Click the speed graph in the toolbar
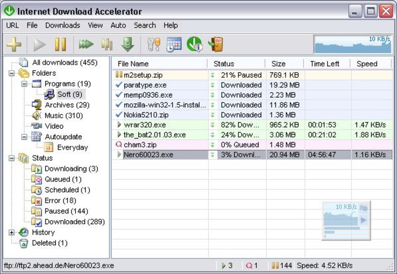Screen dimensions: 397x274 coord(351,44)
